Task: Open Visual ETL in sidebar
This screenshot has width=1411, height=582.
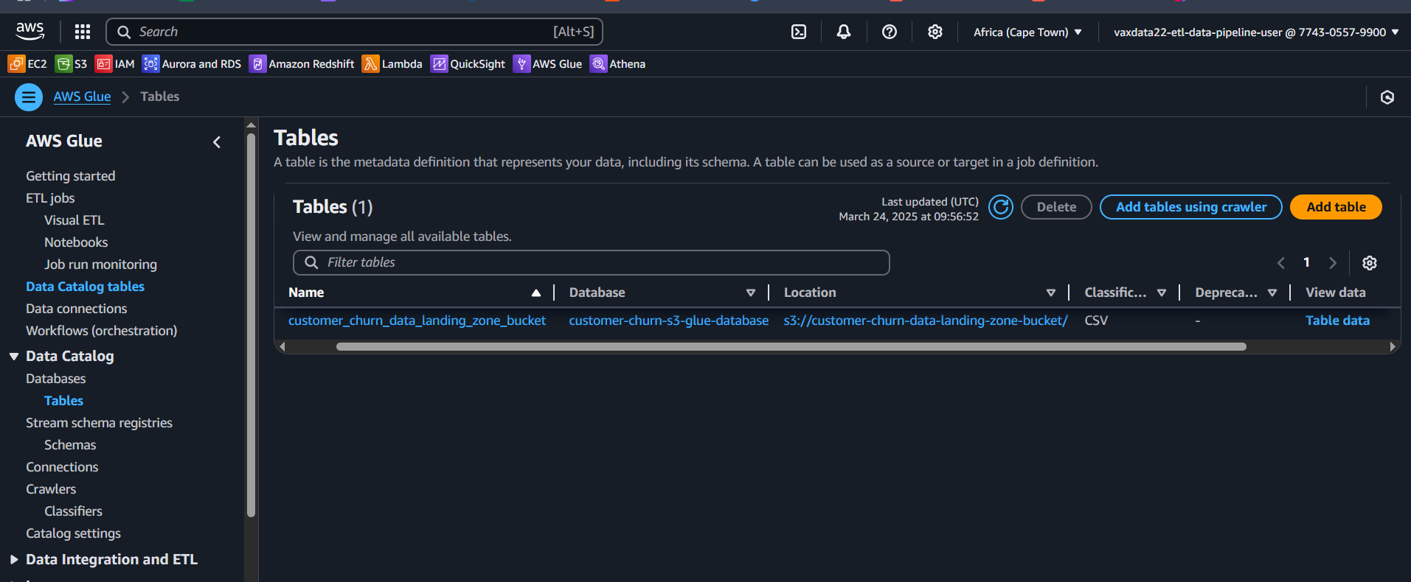Action: [x=74, y=220]
